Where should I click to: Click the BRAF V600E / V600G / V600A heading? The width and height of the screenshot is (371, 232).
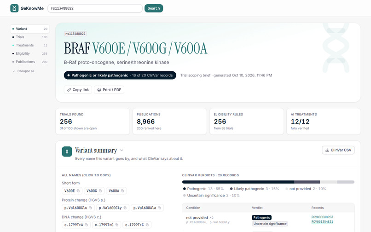point(136,48)
